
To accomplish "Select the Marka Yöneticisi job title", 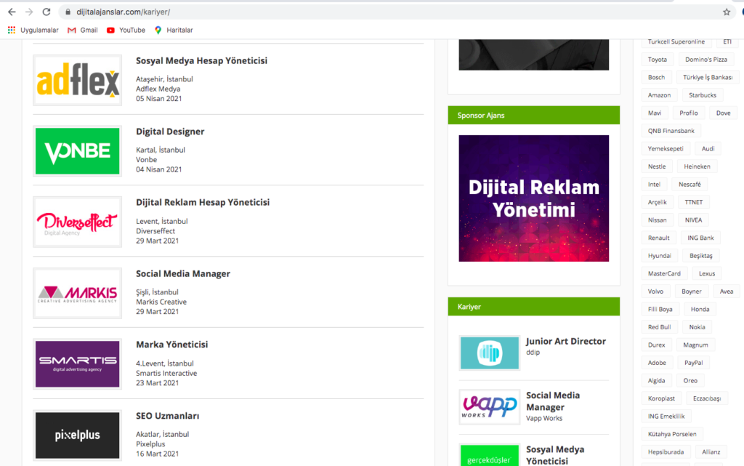I will [x=171, y=345].
